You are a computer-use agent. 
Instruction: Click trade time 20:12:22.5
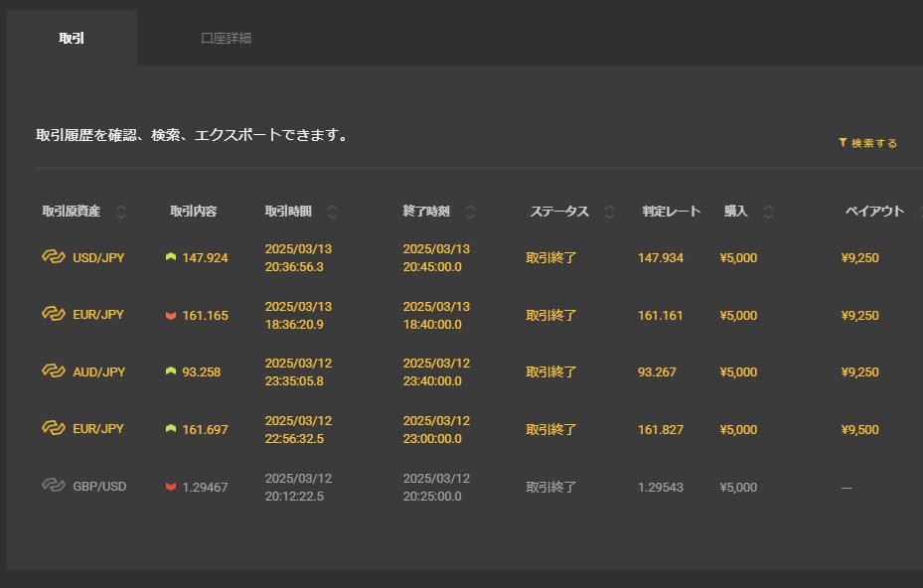(294, 497)
